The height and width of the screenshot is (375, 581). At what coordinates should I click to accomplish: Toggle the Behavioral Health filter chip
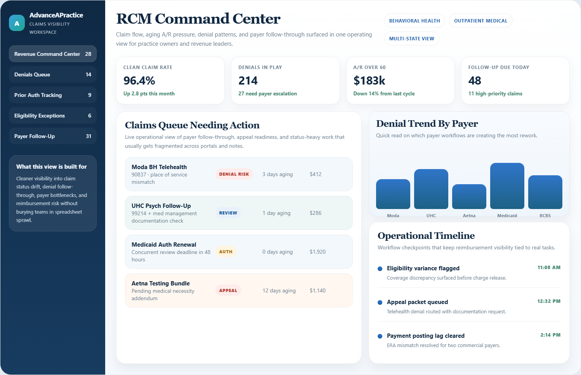414,21
